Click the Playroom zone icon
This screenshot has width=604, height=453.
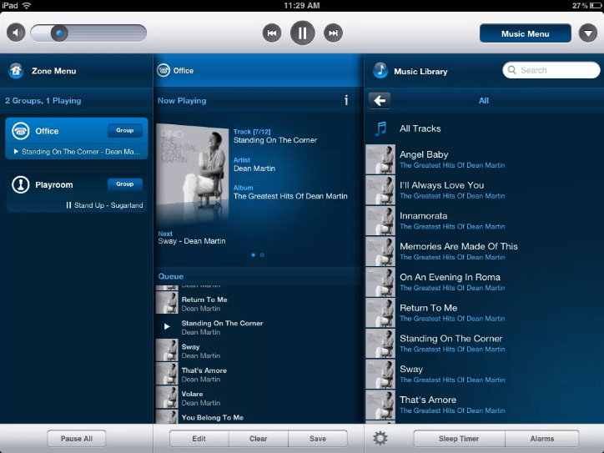pyautogui.click(x=20, y=184)
